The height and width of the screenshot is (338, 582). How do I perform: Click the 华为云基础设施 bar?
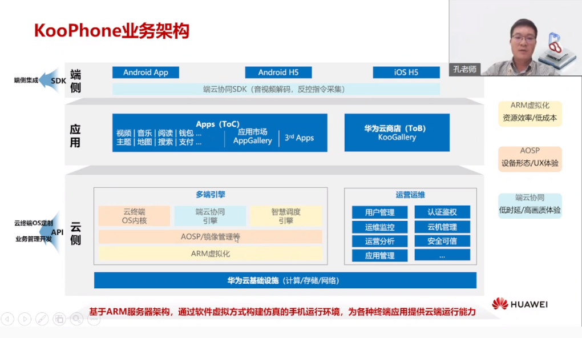[x=285, y=280]
